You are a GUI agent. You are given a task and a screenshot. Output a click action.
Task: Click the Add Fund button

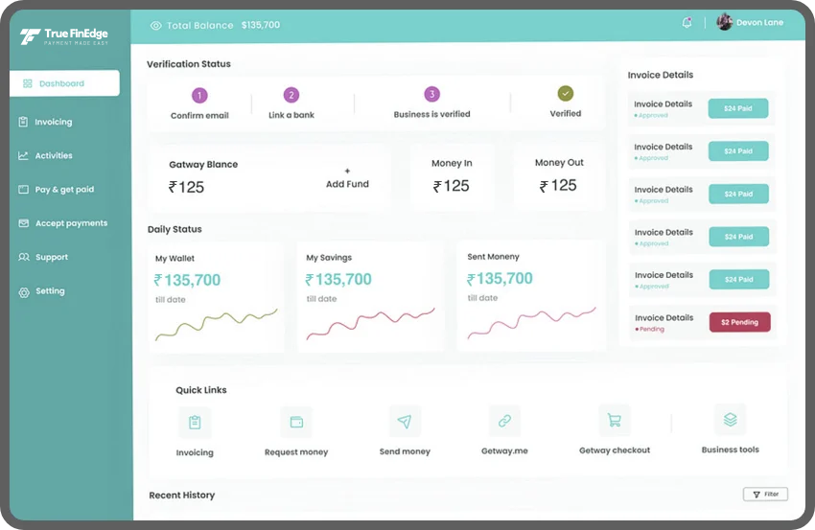347,178
